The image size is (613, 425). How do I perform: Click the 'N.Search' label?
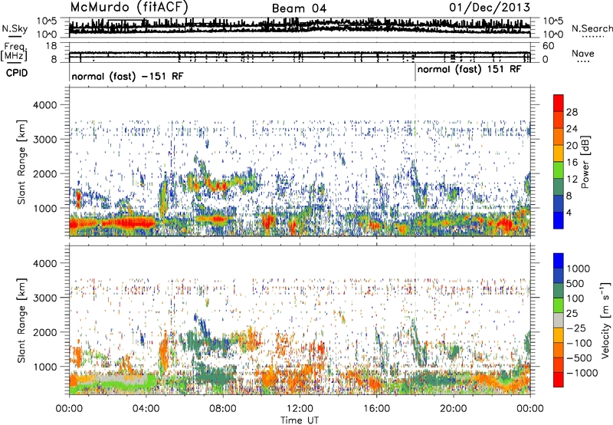(x=592, y=28)
